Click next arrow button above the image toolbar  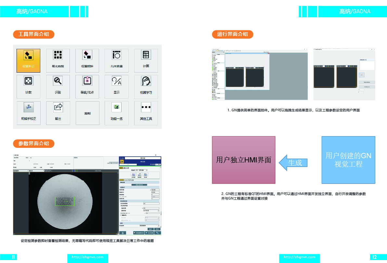click(x=116, y=163)
